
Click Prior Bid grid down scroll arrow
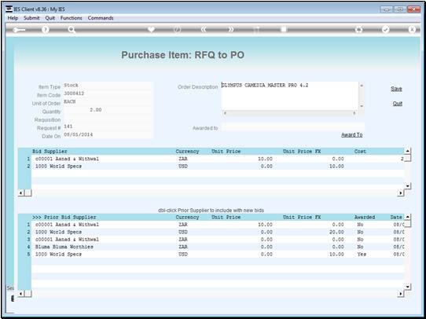(408, 287)
